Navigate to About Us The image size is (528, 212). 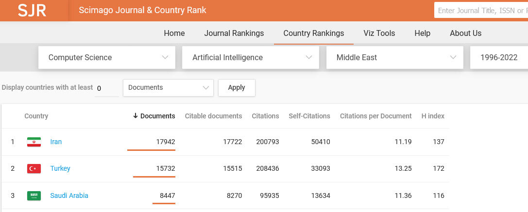pos(466,33)
